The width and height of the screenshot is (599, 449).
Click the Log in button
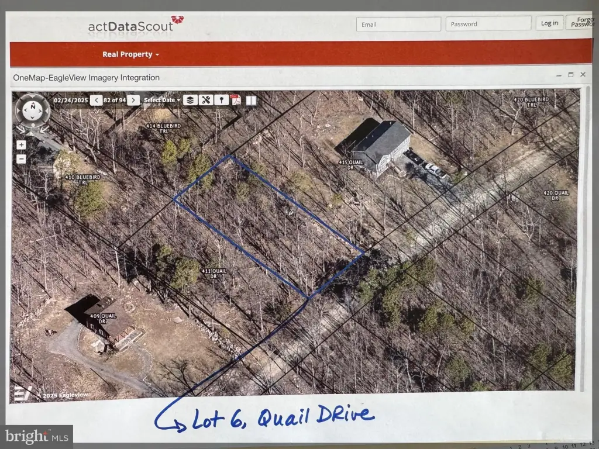(549, 23)
